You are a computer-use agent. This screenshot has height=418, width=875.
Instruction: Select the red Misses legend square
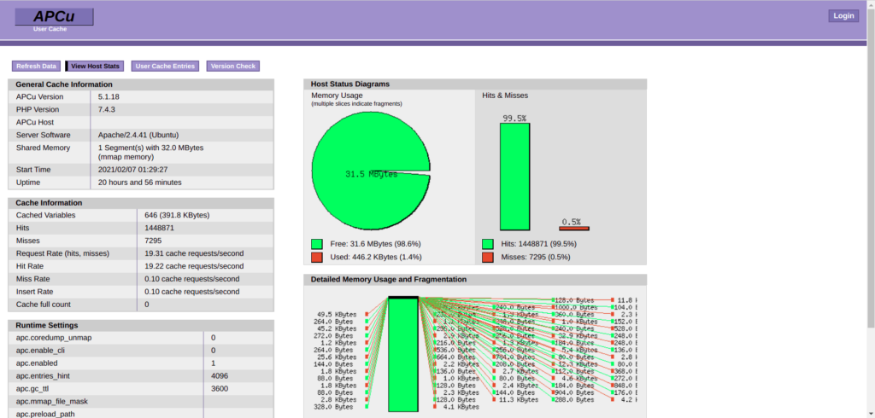[x=487, y=257]
